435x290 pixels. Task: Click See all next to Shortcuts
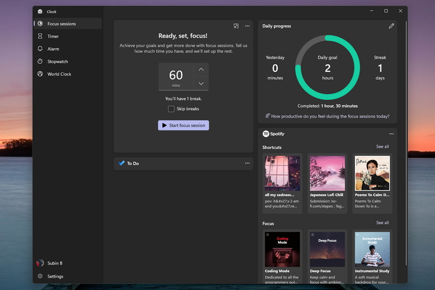point(382,147)
